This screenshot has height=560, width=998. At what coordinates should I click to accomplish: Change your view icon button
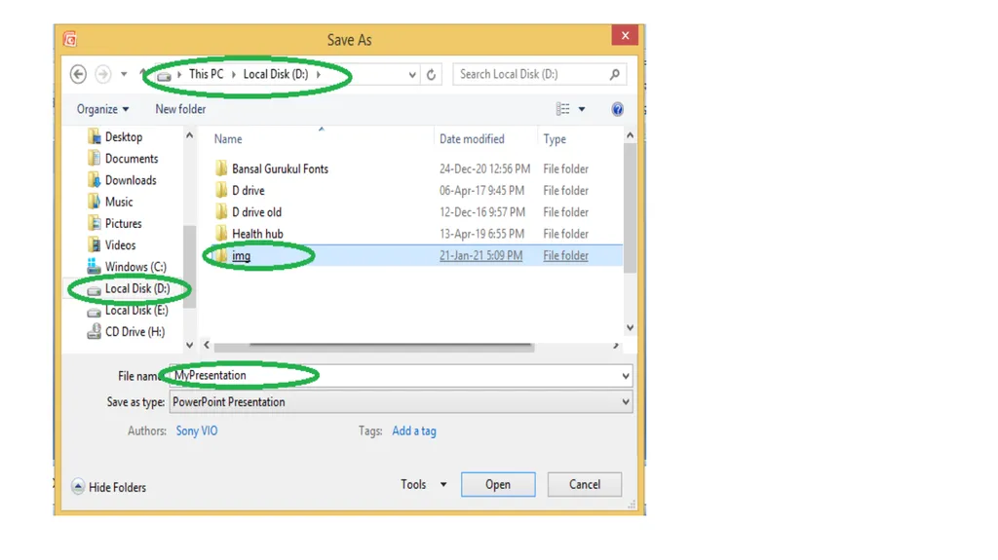(562, 109)
